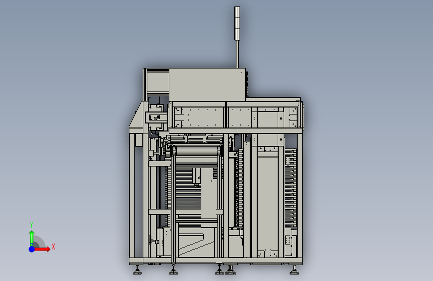Viewport: 433px width, 281px height.
Task: Select the leftmost leveling foot of the machine
Action: [137, 269]
